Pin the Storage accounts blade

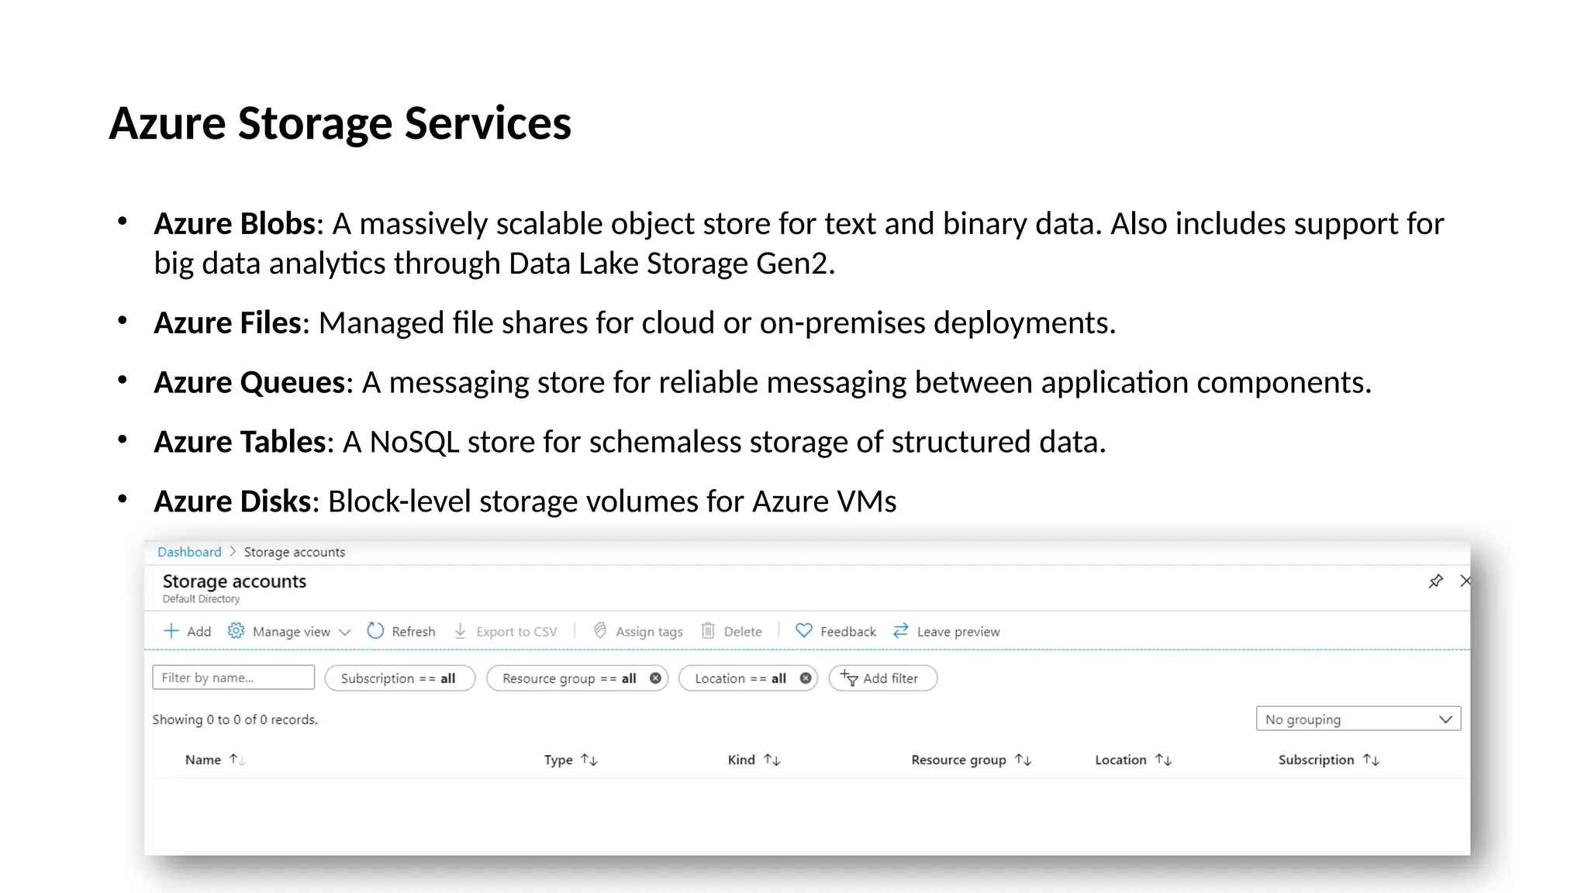(1436, 581)
